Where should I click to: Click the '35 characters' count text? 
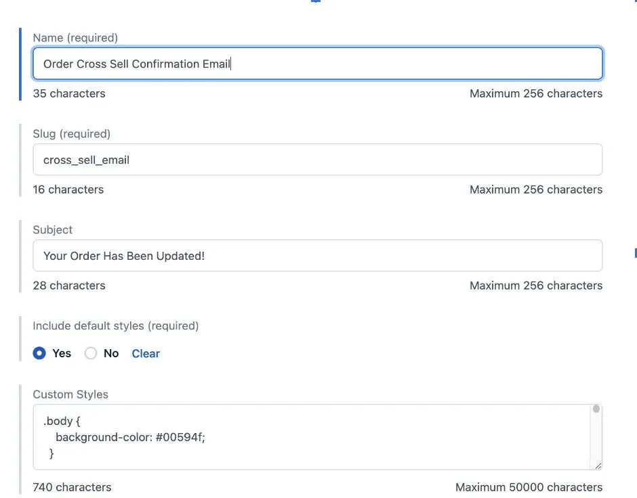(69, 93)
